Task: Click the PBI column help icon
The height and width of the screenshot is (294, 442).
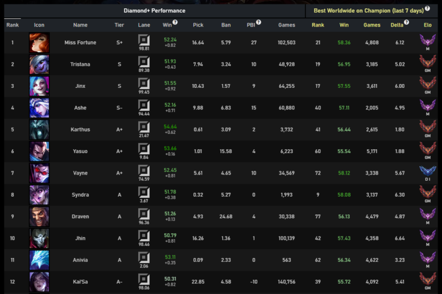Action: pos(259,23)
